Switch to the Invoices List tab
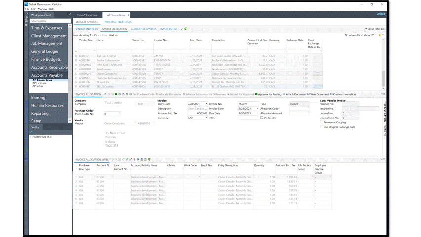The image size is (421, 237). pyautogui.click(x=169, y=29)
